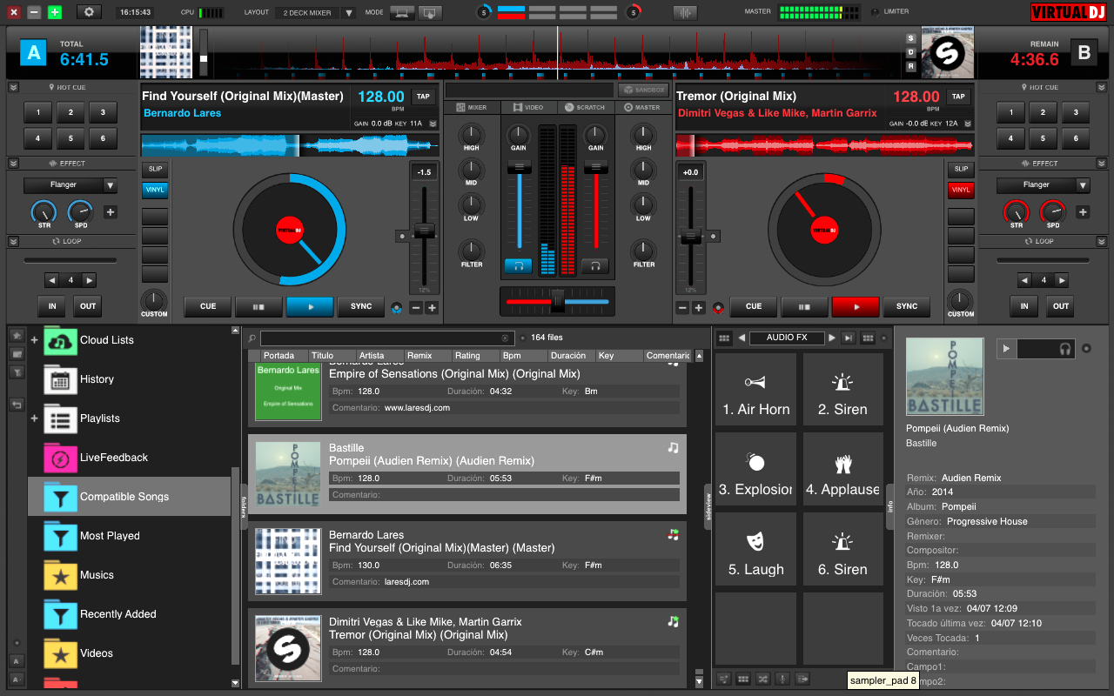The height and width of the screenshot is (696, 1114).
Task: Toggle headphone cue for right mixer channel
Action: click(x=595, y=266)
